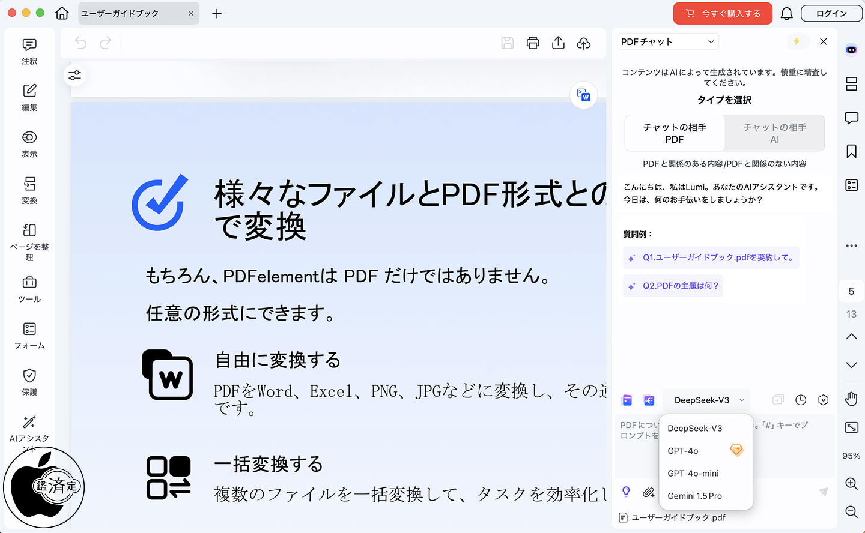
Task: Select the hand pan tool
Action: [851, 399]
